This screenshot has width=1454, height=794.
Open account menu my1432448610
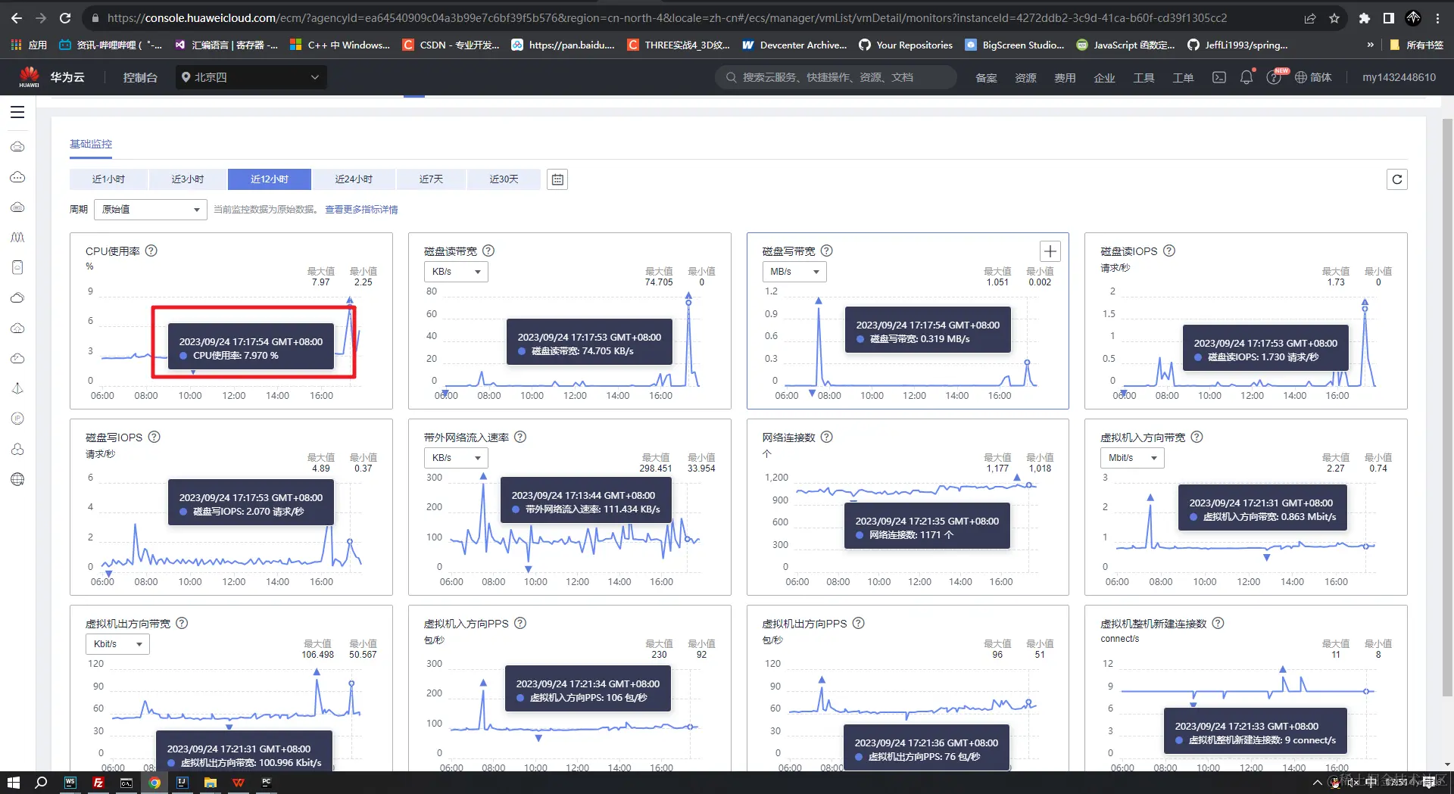[1399, 77]
